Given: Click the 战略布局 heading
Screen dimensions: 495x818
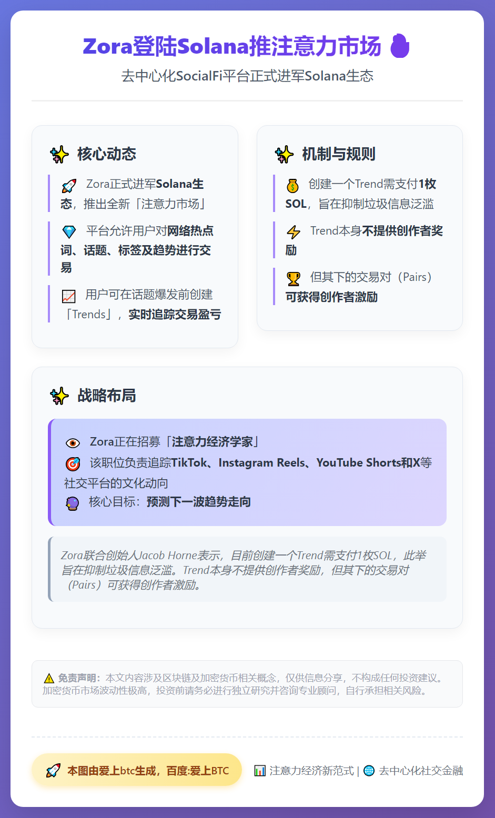Looking at the screenshot, I should 107,396.
